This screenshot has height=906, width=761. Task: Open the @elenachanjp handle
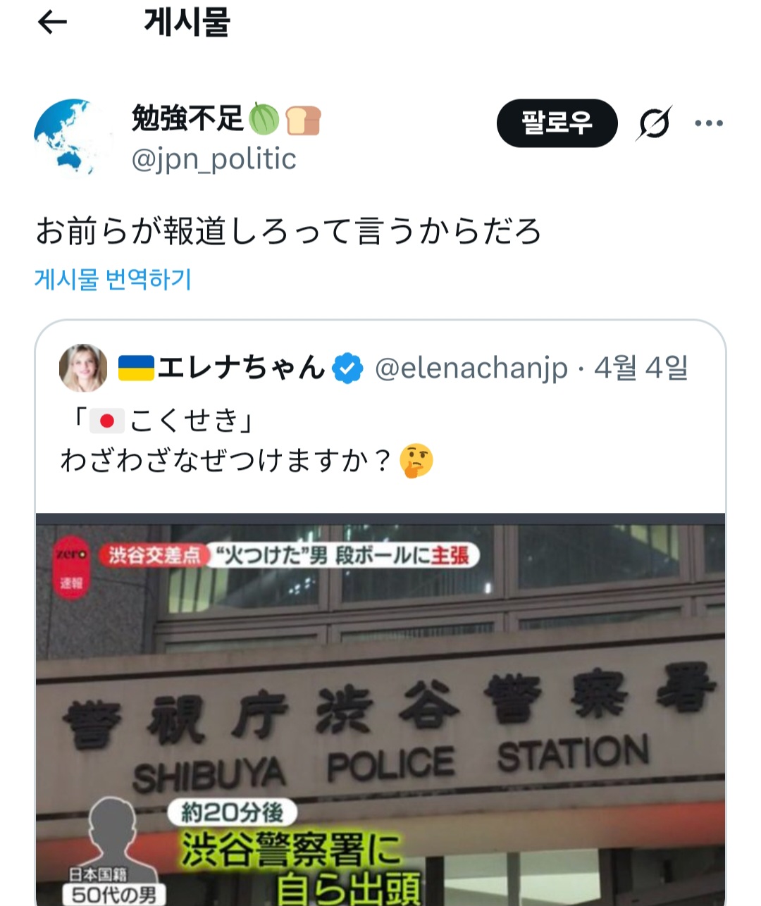[x=471, y=368]
